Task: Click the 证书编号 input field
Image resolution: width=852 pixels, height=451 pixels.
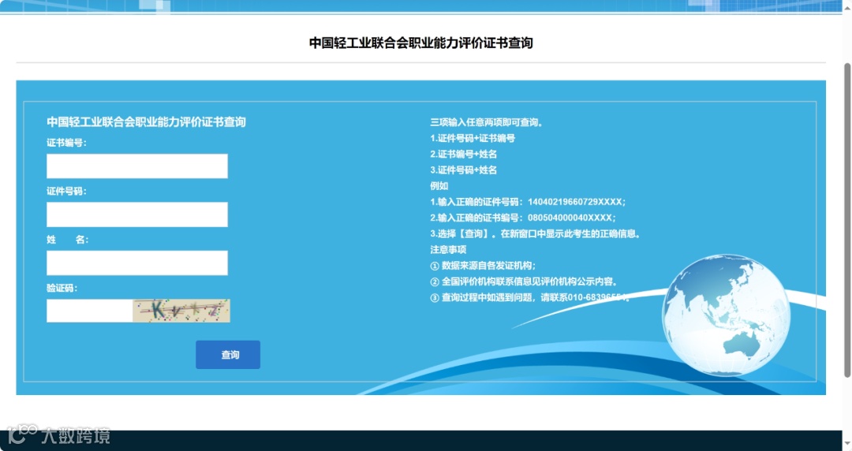Action: [137, 166]
